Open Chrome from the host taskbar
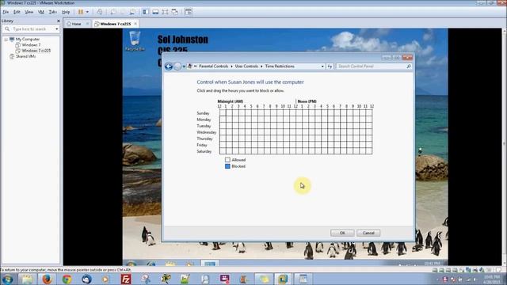This screenshot has width=507, height=285. coord(67,279)
